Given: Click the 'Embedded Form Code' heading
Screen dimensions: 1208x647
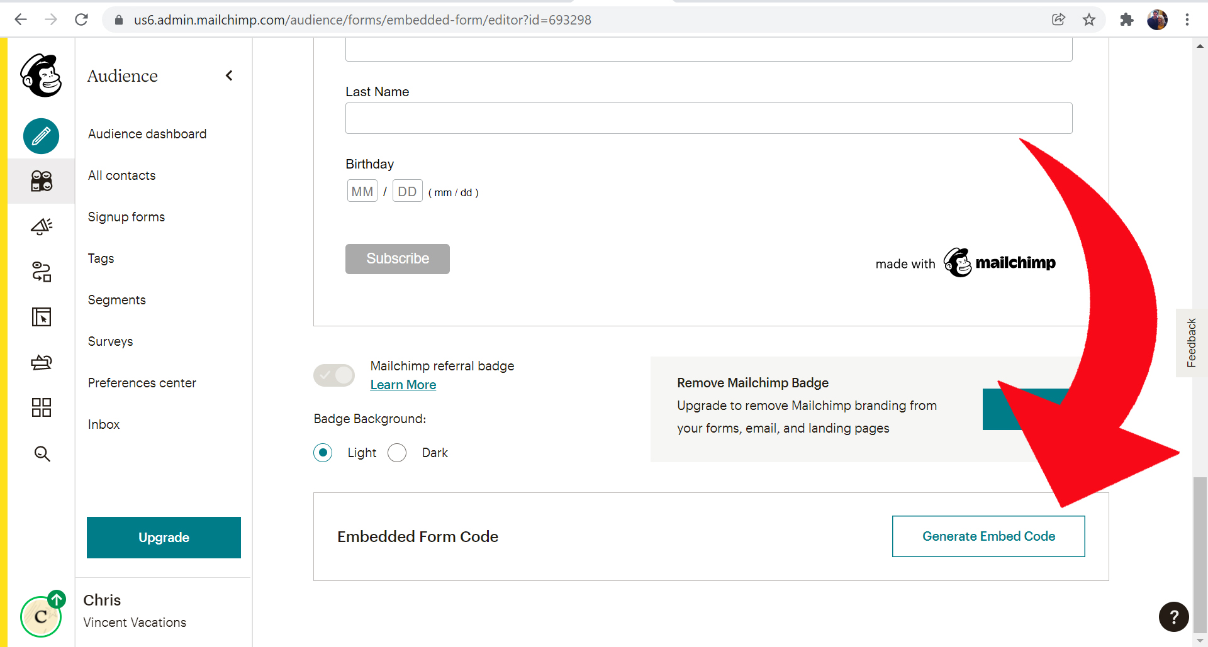Looking at the screenshot, I should [418, 536].
